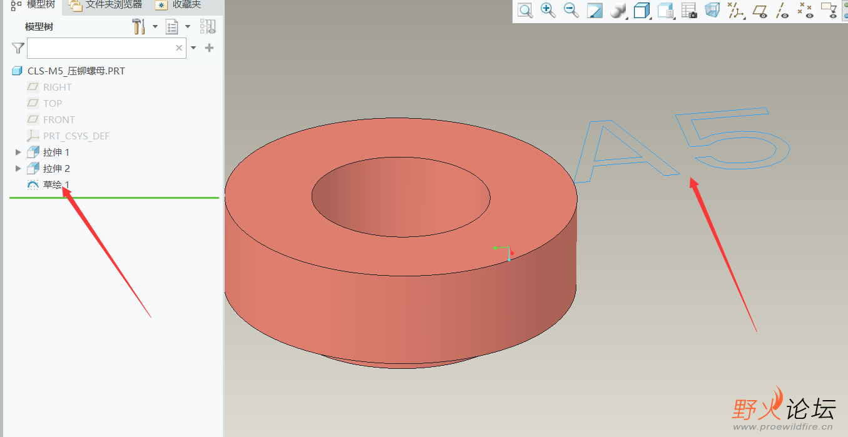Switch to the 文件夹浏览器 tab
This screenshot has height=437, width=848.
coord(106,5)
